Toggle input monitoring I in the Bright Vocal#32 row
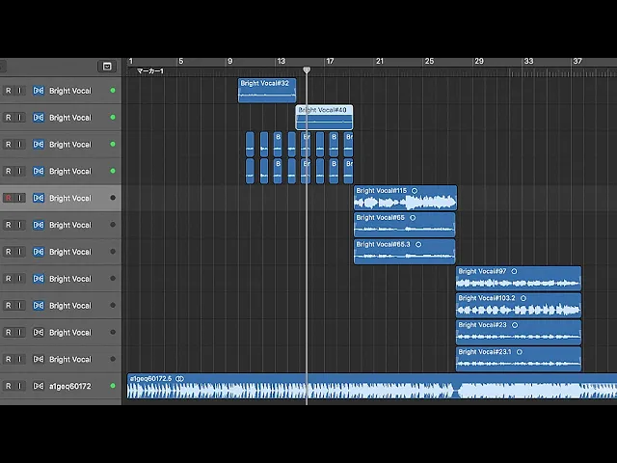Image resolution: width=617 pixels, height=463 pixels. (x=19, y=91)
